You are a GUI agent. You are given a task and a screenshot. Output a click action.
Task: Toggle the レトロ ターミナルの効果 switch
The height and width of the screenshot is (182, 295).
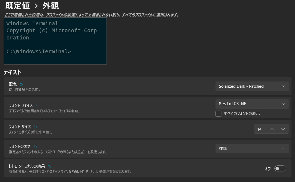(x=280, y=168)
